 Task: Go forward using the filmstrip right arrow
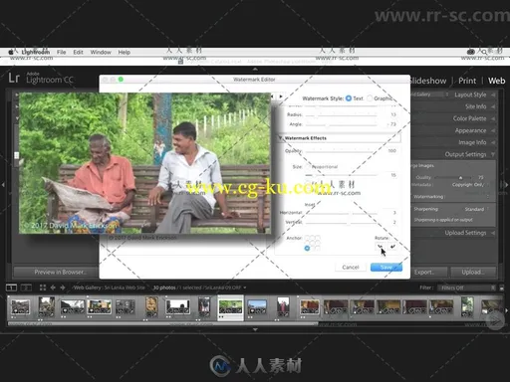pyautogui.click(x=63, y=287)
